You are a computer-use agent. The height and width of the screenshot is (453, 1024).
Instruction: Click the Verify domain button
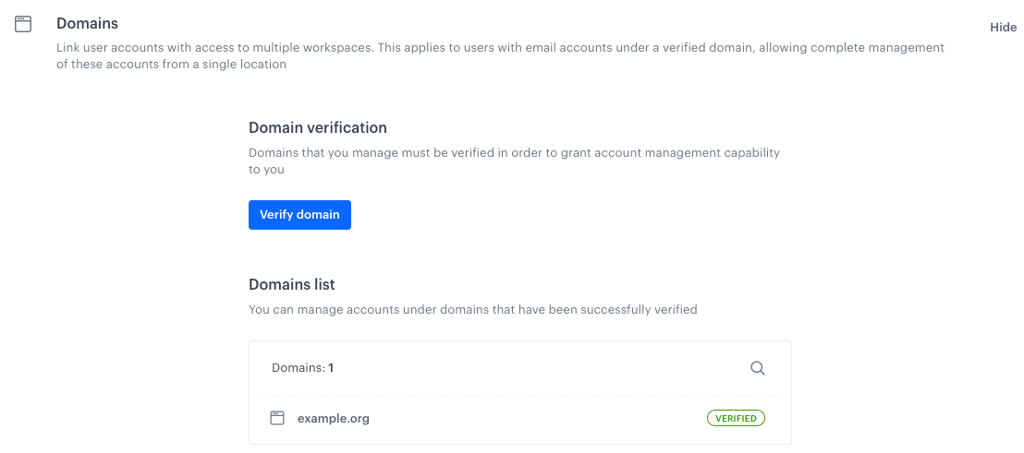[299, 215]
